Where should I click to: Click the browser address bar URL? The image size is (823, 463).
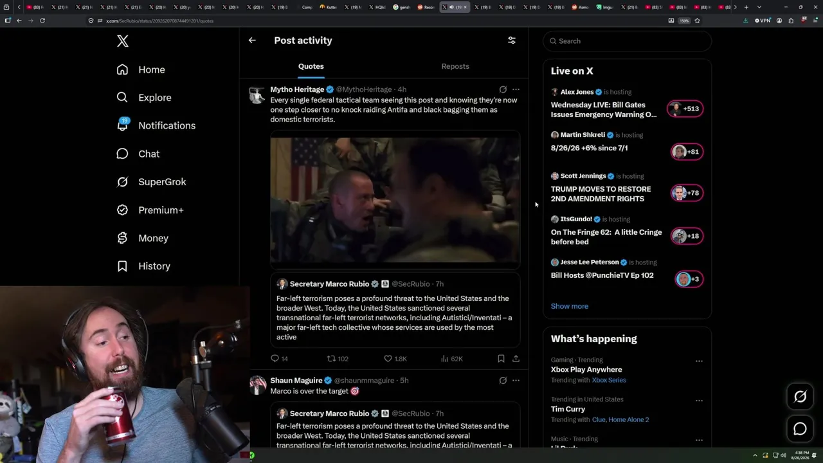[159, 21]
